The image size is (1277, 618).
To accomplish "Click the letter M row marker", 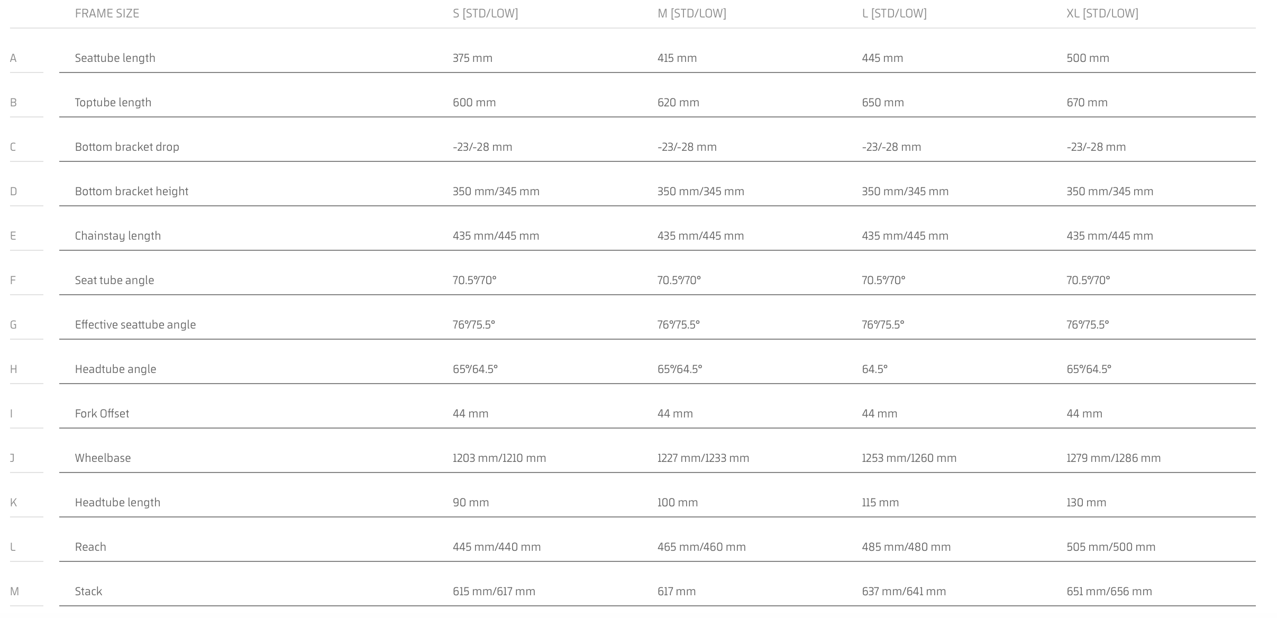I will coord(14,592).
